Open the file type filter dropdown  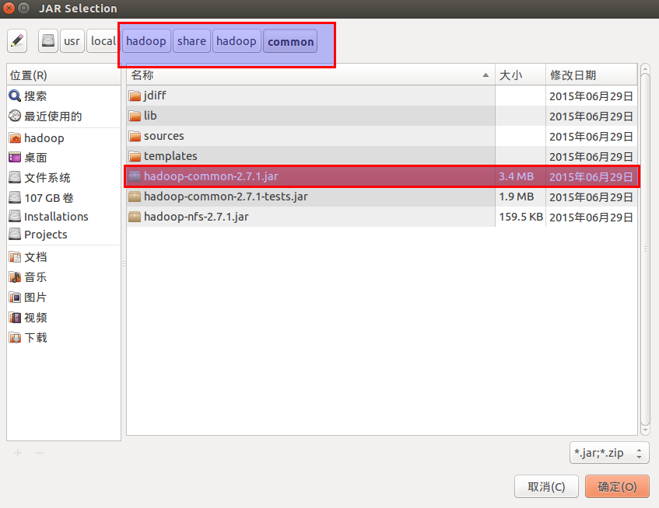coord(609,452)
